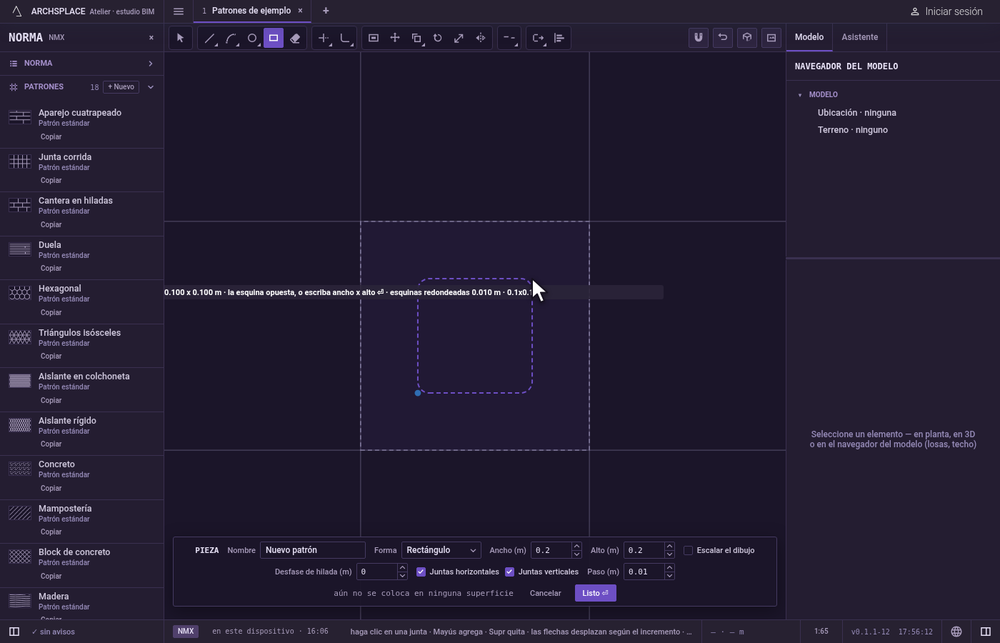The image size is (1000, 643).
Task: Open the Patrones de ejemplo tab
Action: pyautogui.click(x=251, y=11)
